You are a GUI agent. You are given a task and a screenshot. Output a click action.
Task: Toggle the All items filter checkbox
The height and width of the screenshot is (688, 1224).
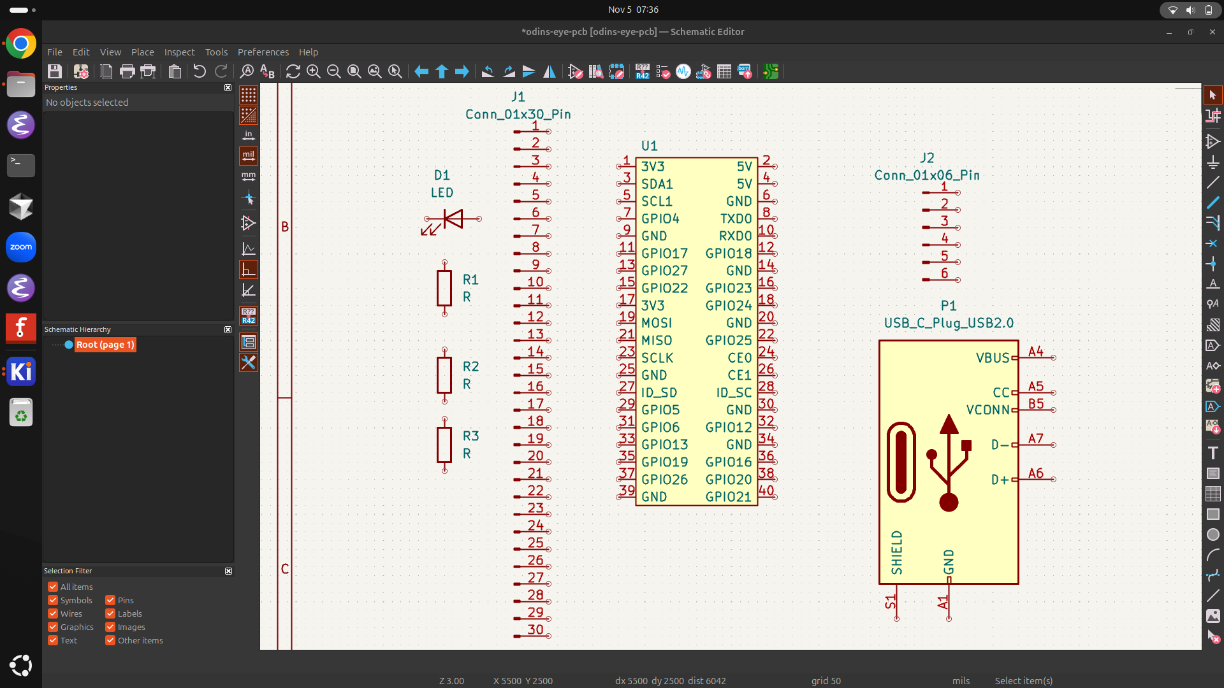(53, 587)
